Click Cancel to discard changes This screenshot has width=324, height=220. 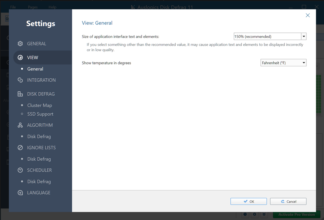(x=288, y=201)
